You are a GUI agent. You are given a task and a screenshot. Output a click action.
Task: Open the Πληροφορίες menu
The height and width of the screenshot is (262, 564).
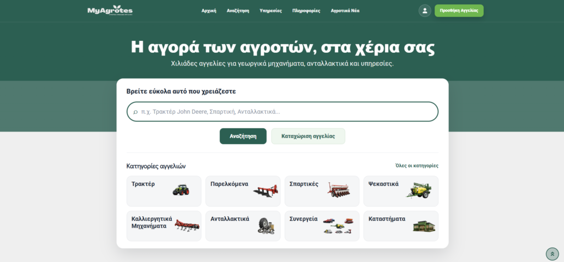[306, 11]
